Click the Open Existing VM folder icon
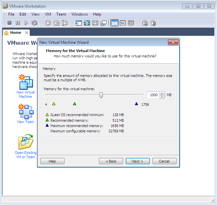The image size is (217, 205). (x=25, y=142)
